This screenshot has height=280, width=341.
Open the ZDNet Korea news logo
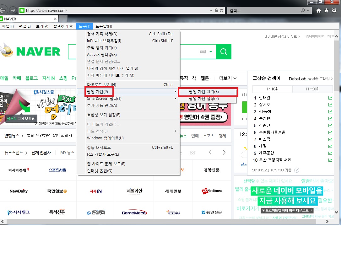click(x=212, y=191)
